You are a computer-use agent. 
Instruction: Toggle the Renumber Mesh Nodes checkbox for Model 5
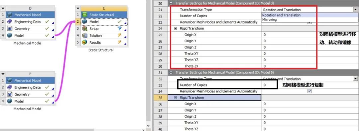(309, 91)
